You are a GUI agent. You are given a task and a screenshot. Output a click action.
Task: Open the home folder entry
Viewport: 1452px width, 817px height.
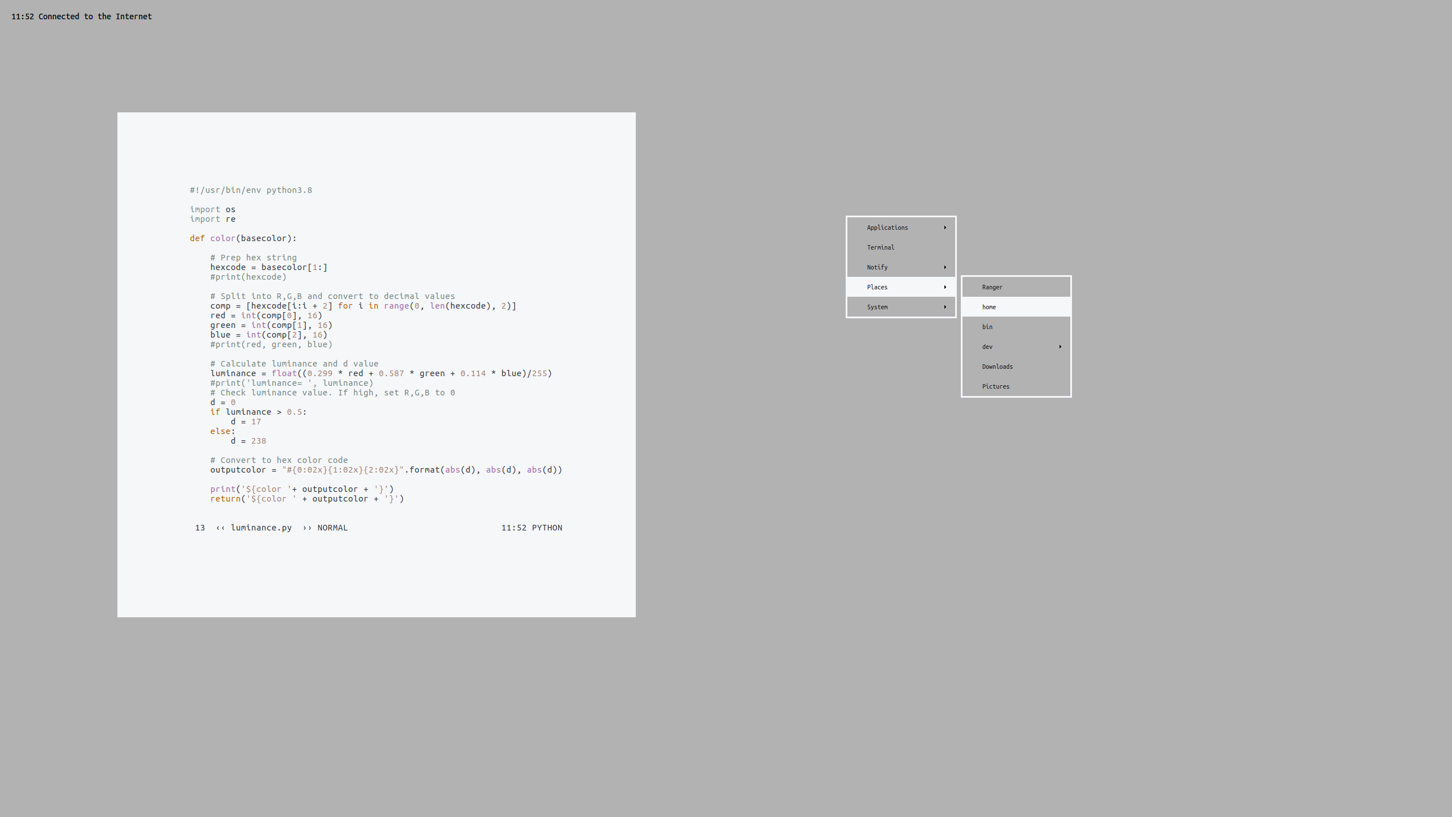tap(989, 307)
